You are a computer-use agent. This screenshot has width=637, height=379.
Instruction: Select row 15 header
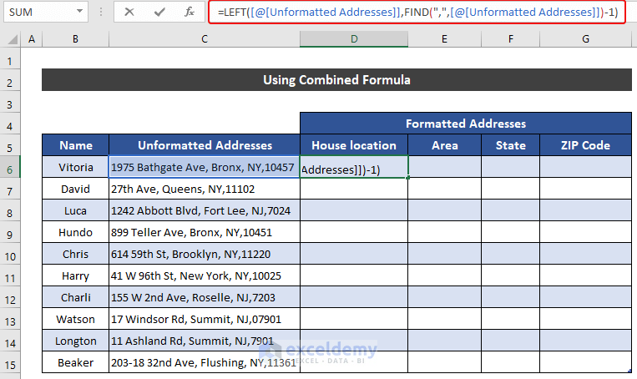click(x=13, y=362)
